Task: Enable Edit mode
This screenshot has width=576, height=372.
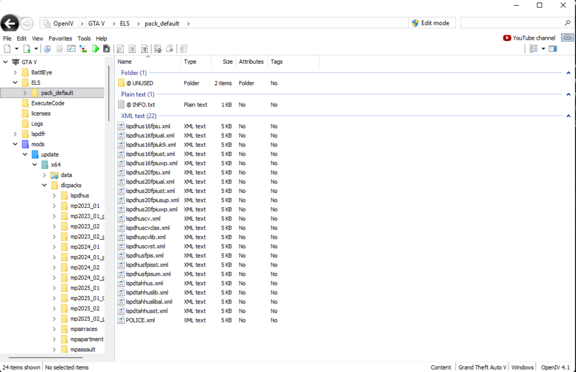Action: tap(432, 22)
